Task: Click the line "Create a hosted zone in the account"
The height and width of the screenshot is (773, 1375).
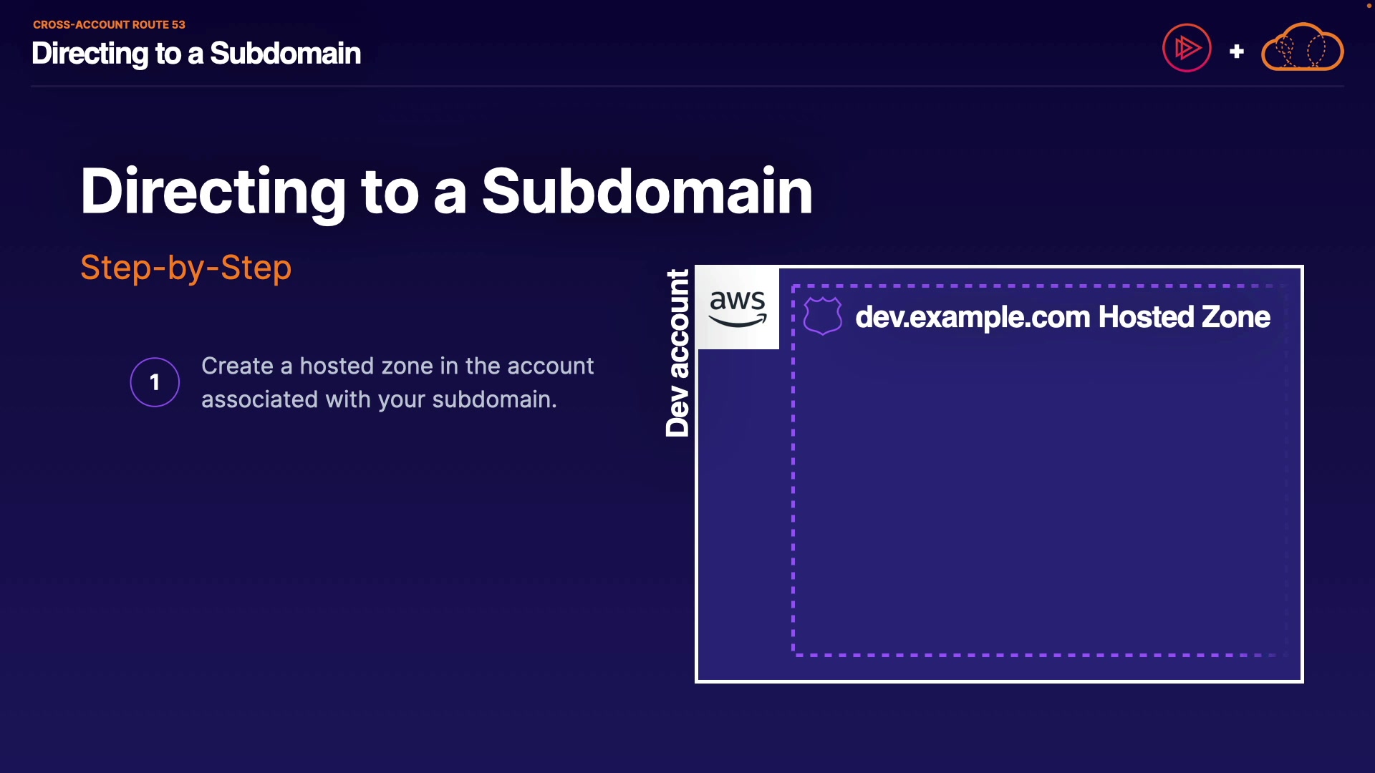Action: [x=397, y=366]
